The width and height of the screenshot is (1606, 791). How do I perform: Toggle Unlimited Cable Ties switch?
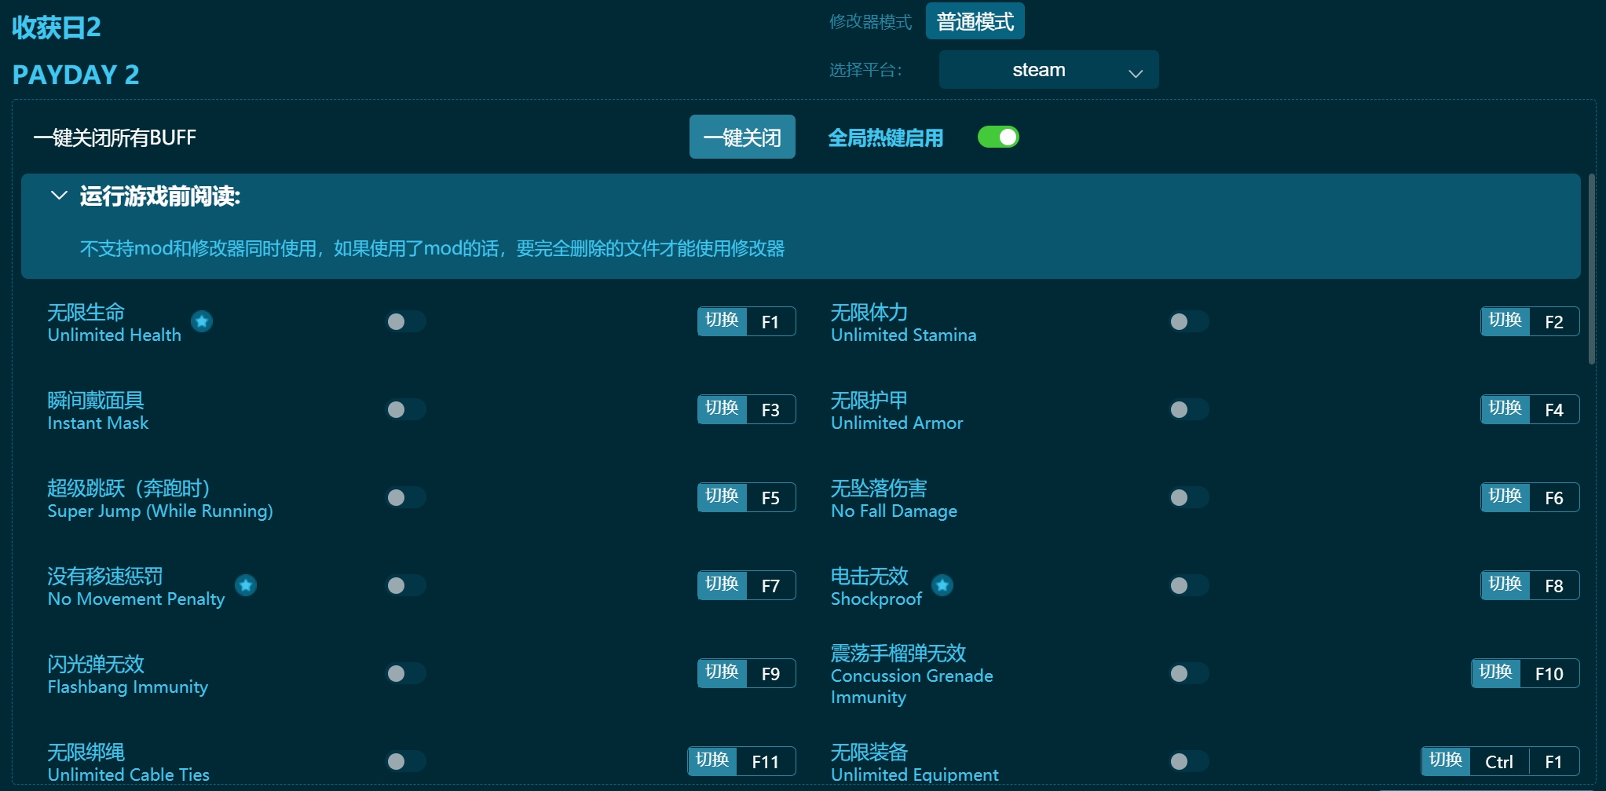pyautogui.click(x=405, y=761)
